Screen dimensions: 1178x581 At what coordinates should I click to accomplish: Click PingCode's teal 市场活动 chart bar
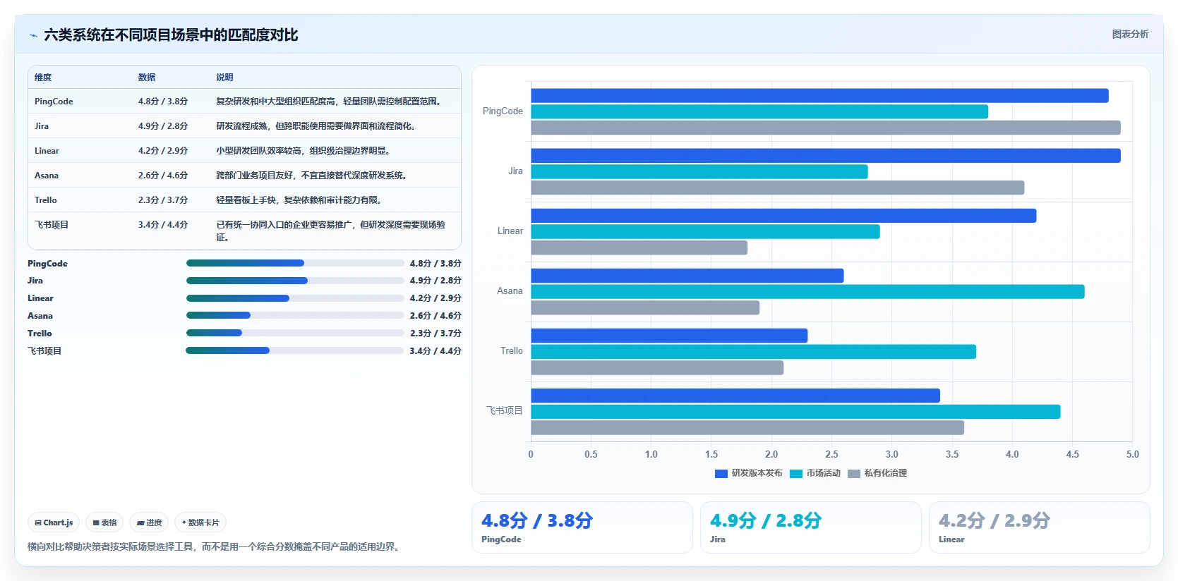tap(759, 111)
